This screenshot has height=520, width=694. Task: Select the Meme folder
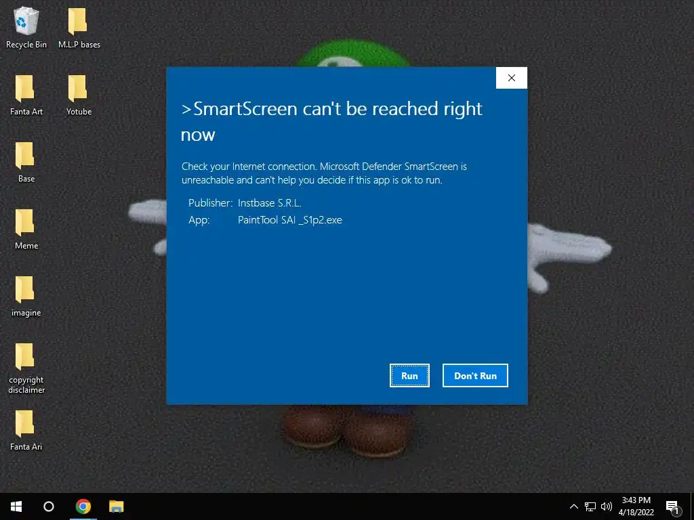click(x=26, y=229)
